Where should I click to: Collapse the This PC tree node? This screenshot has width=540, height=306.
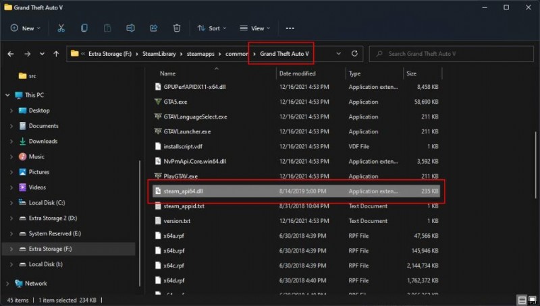click(x=7, y=95)
